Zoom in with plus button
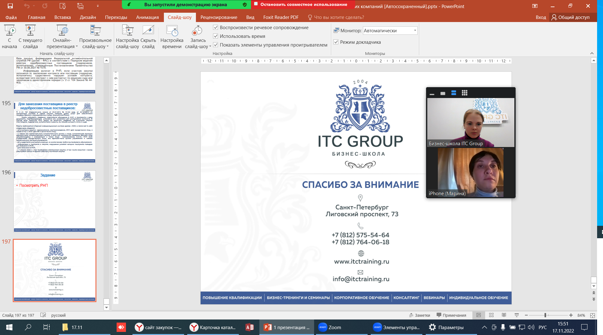Viewport: 603px width, 335px height. pyautogui.click(x=571, y=315)
